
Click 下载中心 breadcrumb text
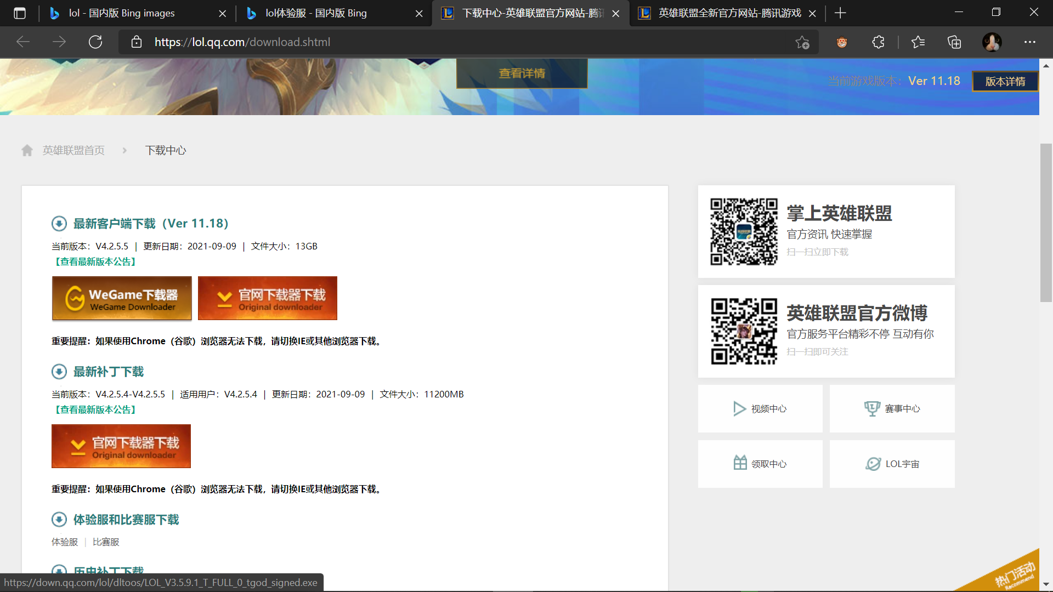coord(166,150)
